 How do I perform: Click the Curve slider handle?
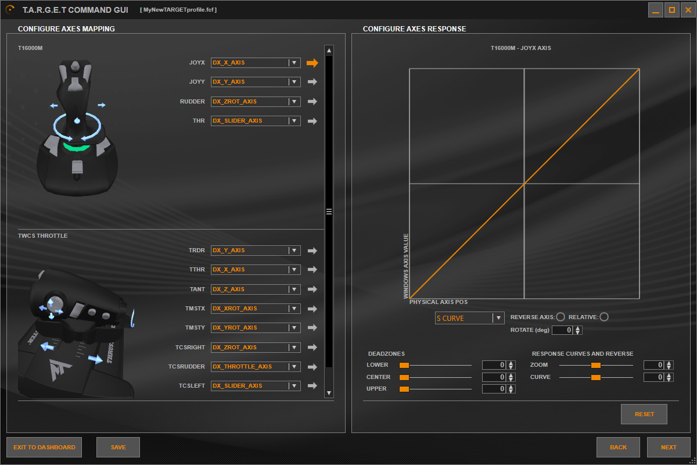pos(595,377)
